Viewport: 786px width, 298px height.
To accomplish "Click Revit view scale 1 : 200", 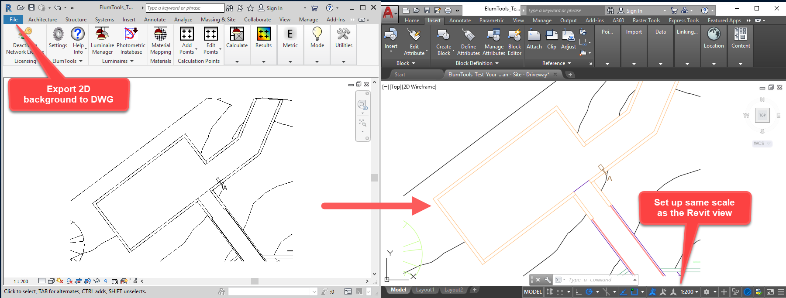I will [21, 281].
